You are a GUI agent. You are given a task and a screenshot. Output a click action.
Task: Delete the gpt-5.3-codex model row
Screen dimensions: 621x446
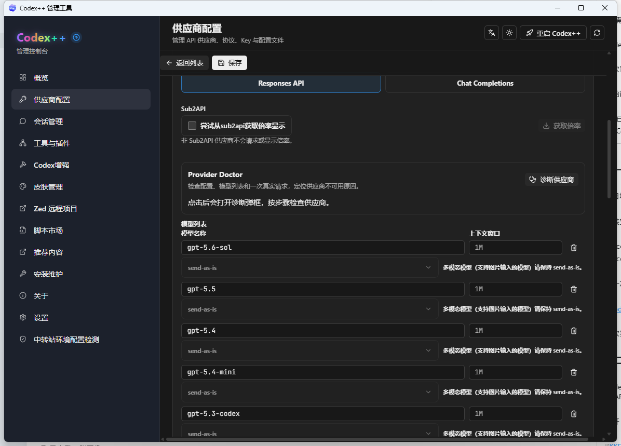573,414
